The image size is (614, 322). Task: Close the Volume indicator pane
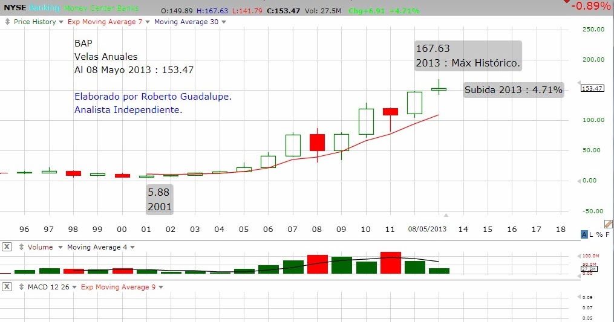(7, 247)
